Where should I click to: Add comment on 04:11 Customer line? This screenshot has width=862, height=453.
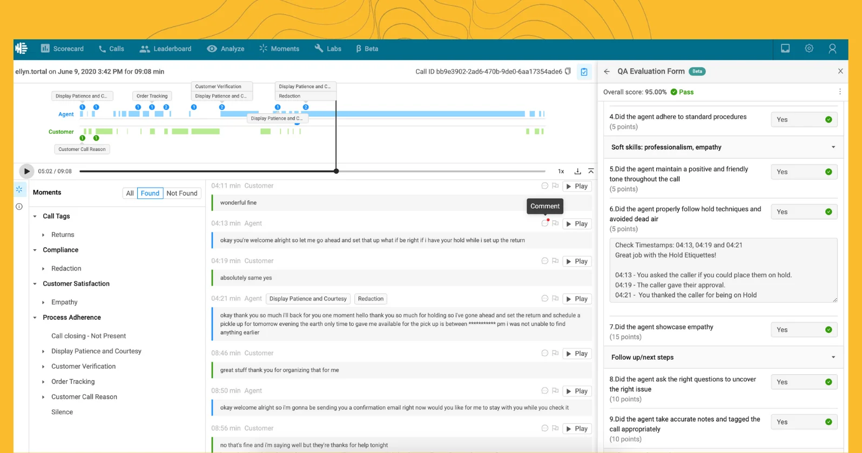(x=545, y=186)
